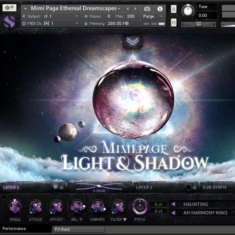Click the FILTER crystal knob
Viewport: 235px width, 235px height.
pyautogui.click(x=118, y=207)
